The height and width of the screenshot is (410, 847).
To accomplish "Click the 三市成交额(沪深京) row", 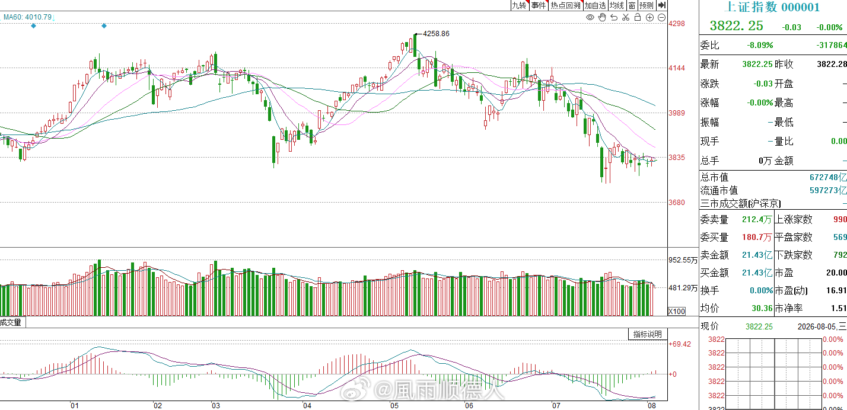I will (x=773, y=203).
